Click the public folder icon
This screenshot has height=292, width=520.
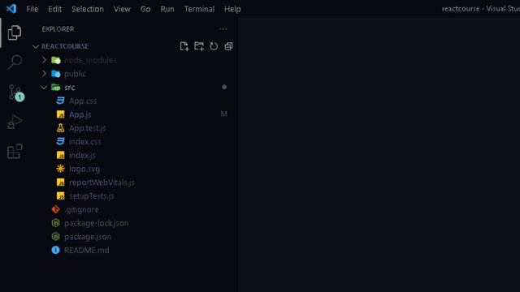tap(56, 74)
